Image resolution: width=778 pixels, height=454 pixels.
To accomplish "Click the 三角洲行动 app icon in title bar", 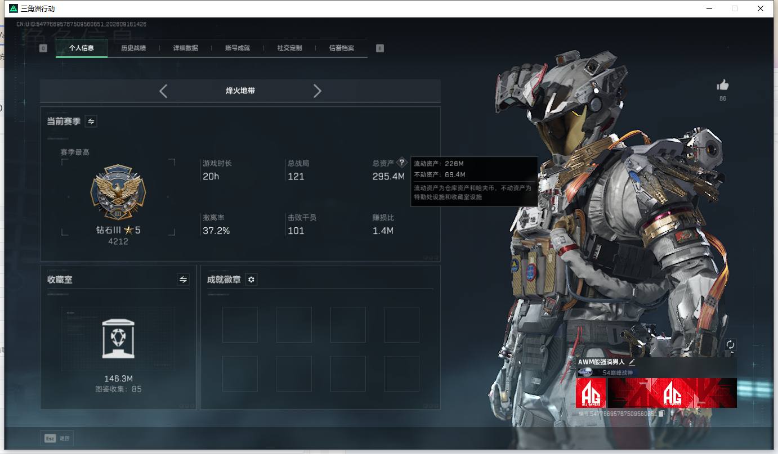I will (x=14, y=8).
